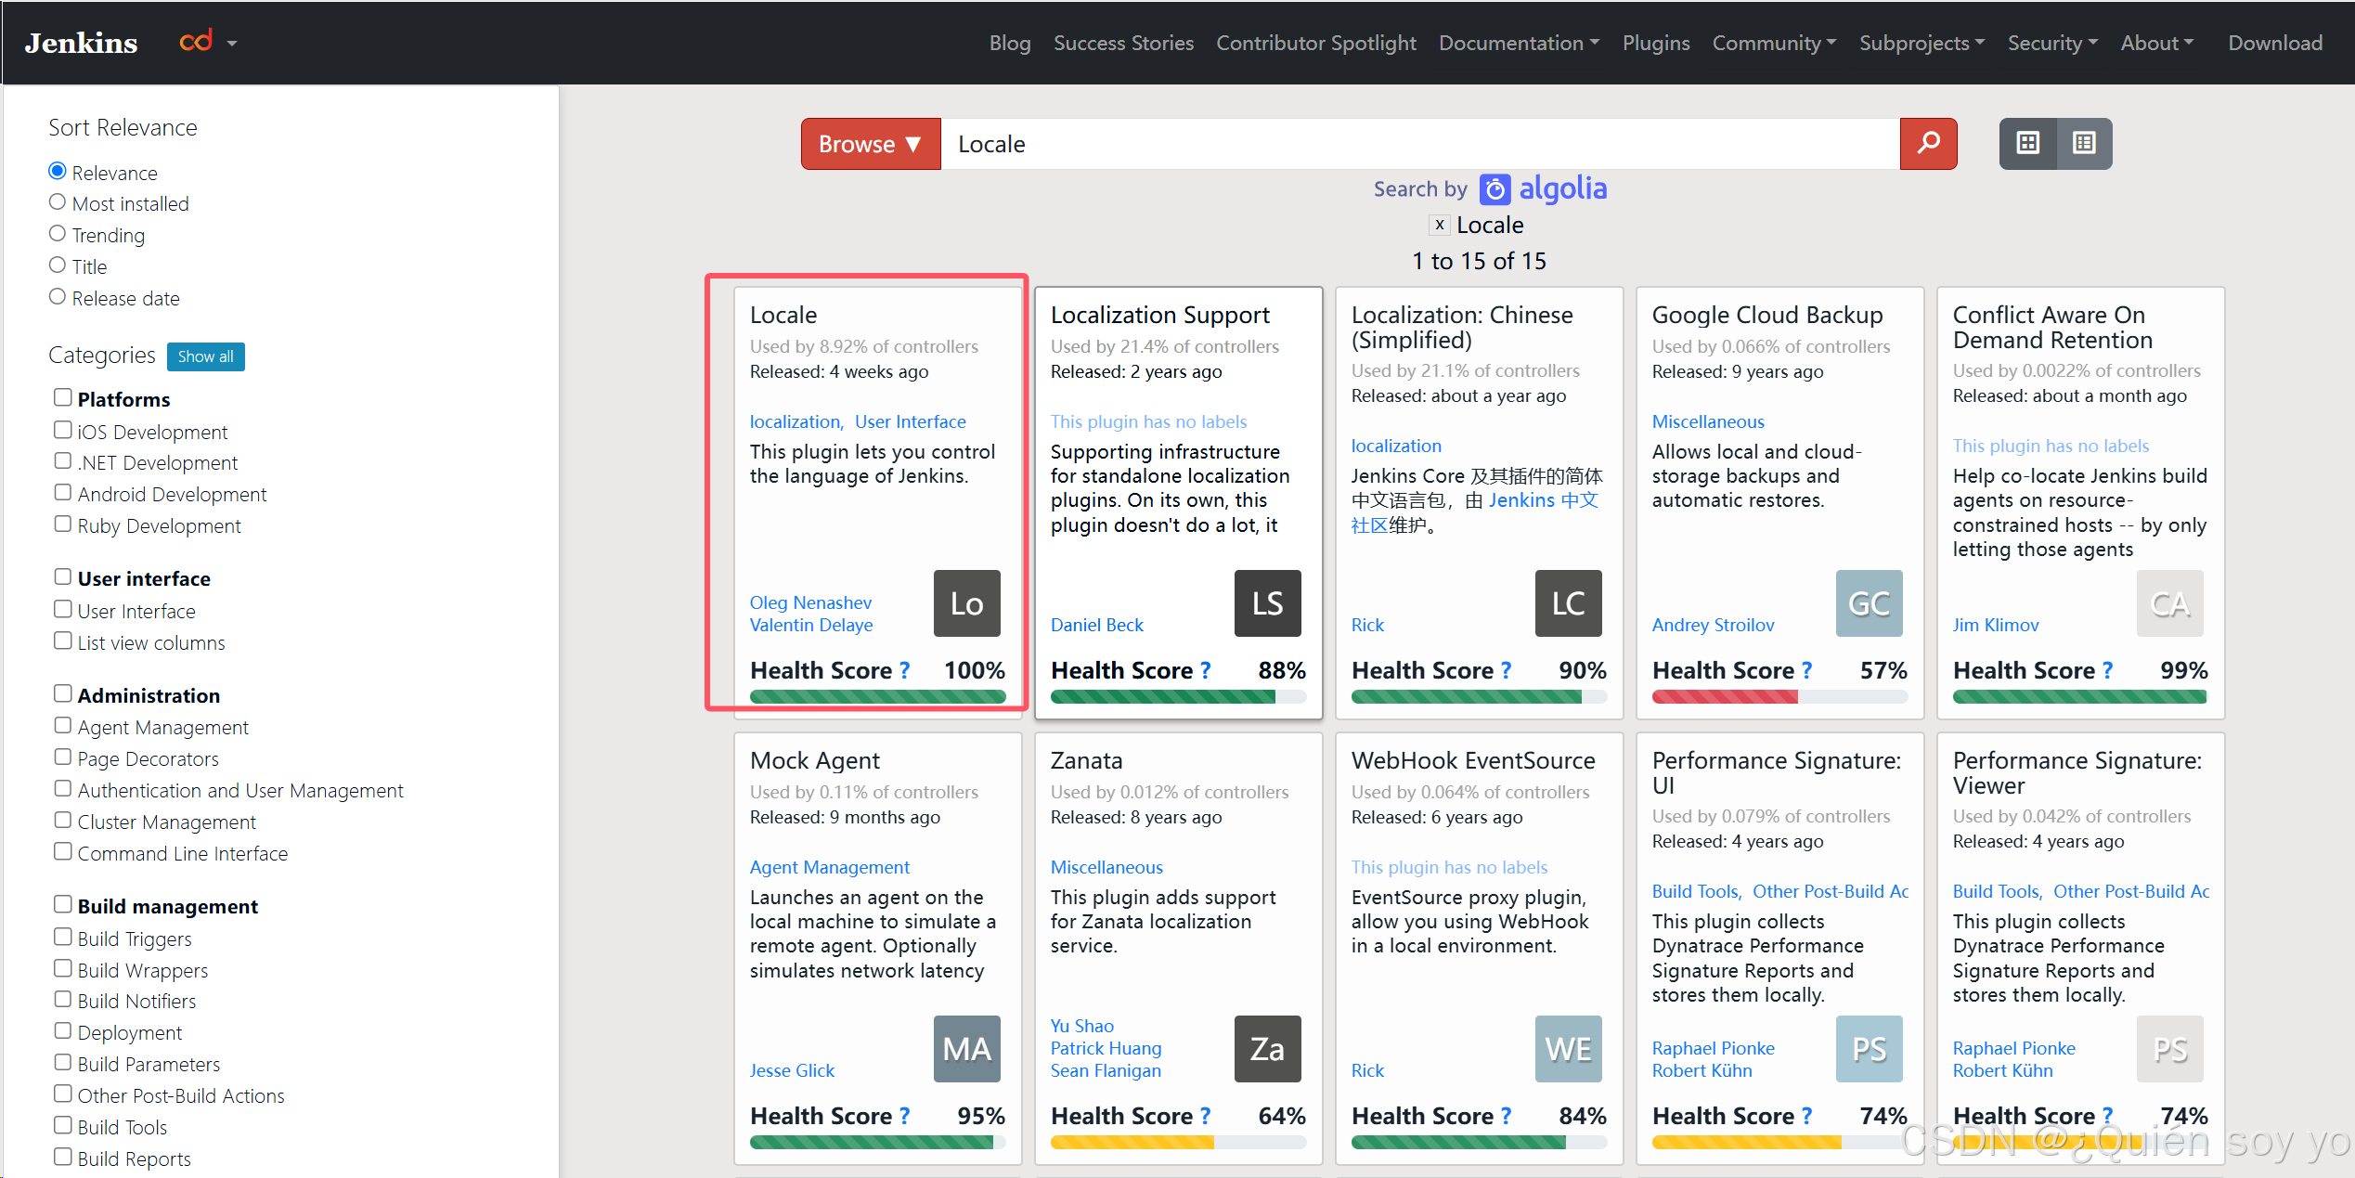Open Success Stories page
2355x1178 pixels.
click(x=1123, y=43)
